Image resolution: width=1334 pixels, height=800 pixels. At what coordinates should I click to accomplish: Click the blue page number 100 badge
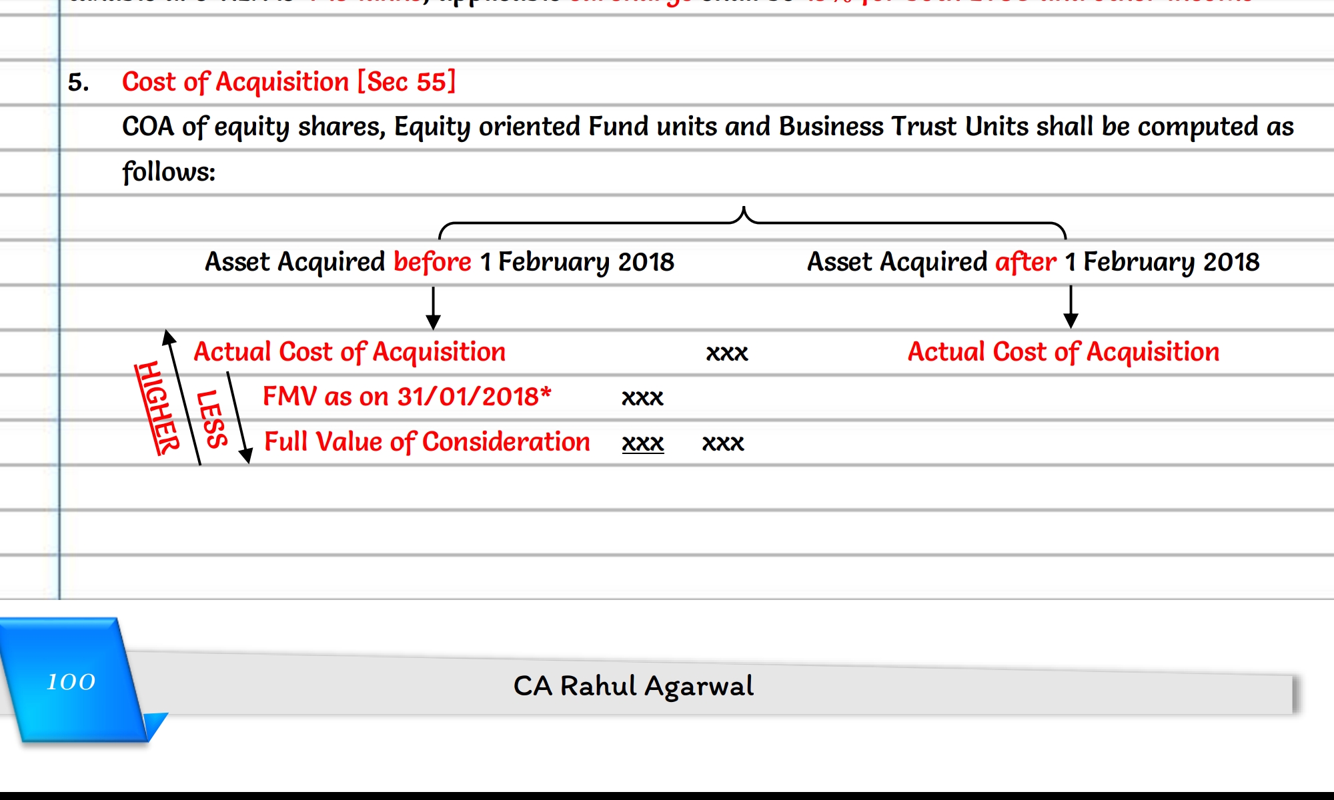click(x=72, y=680)
